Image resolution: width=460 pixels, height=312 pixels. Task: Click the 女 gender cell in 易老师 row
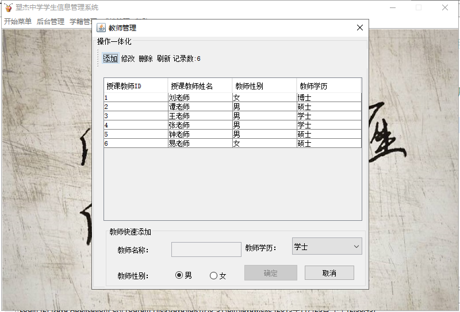(264, 143)
